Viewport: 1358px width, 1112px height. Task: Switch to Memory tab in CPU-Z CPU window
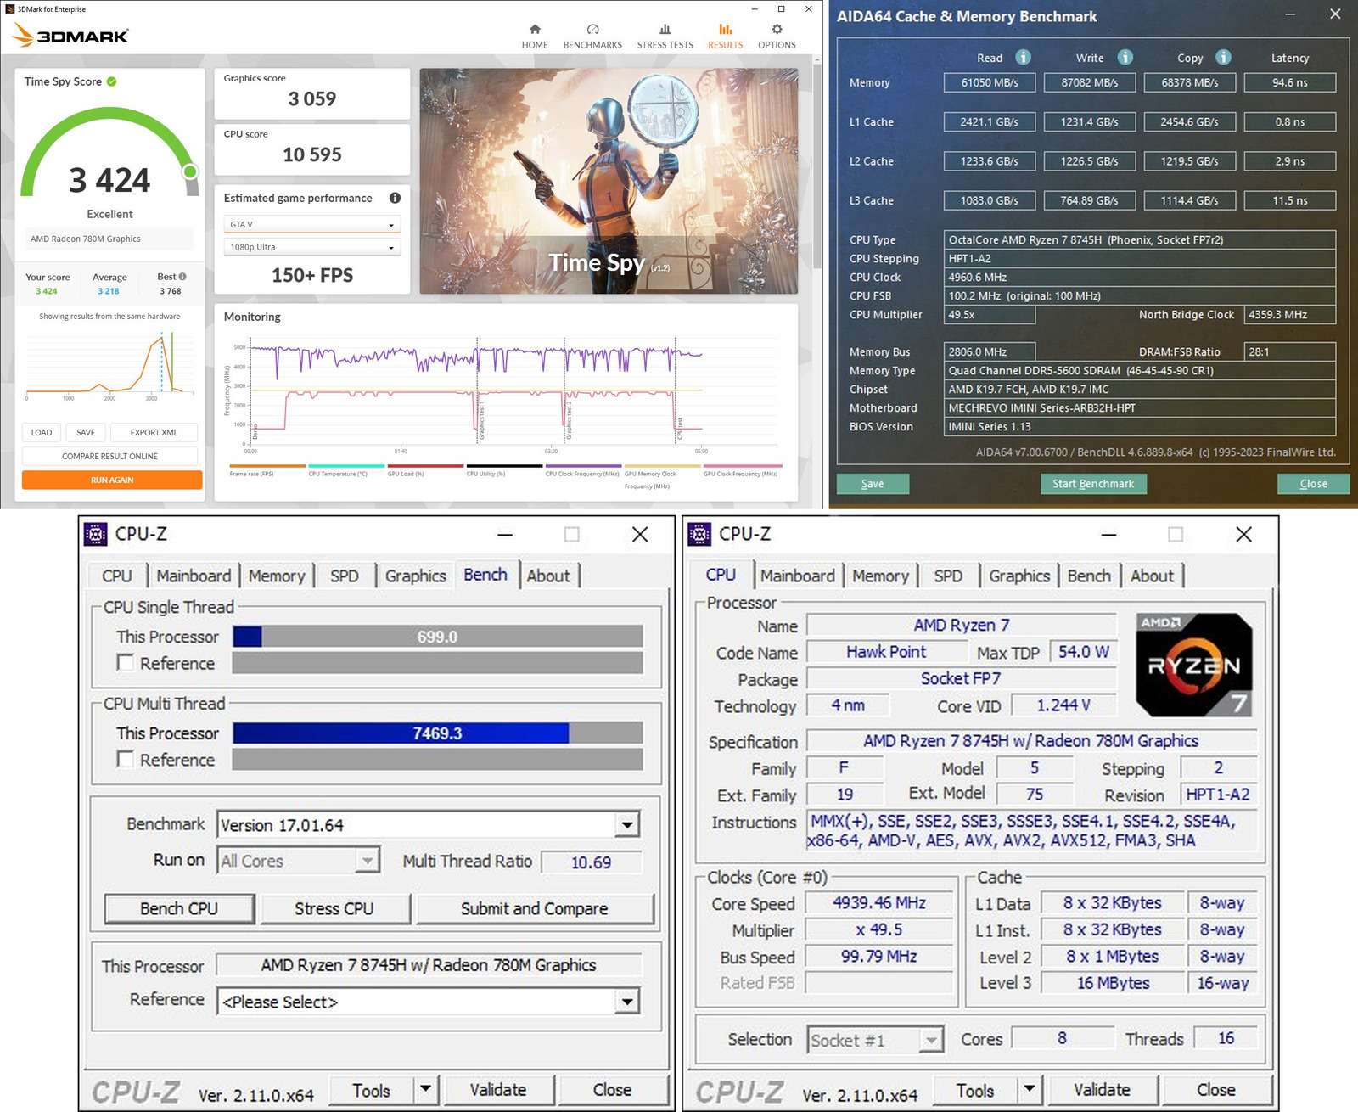point(881,576)
